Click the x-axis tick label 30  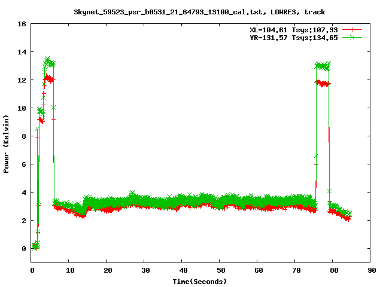(145, 270)
